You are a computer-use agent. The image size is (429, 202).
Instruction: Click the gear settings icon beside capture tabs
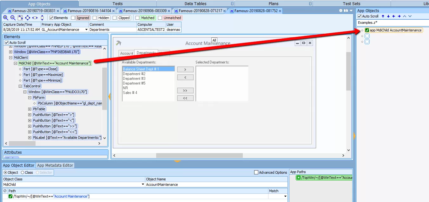(341, 10)
